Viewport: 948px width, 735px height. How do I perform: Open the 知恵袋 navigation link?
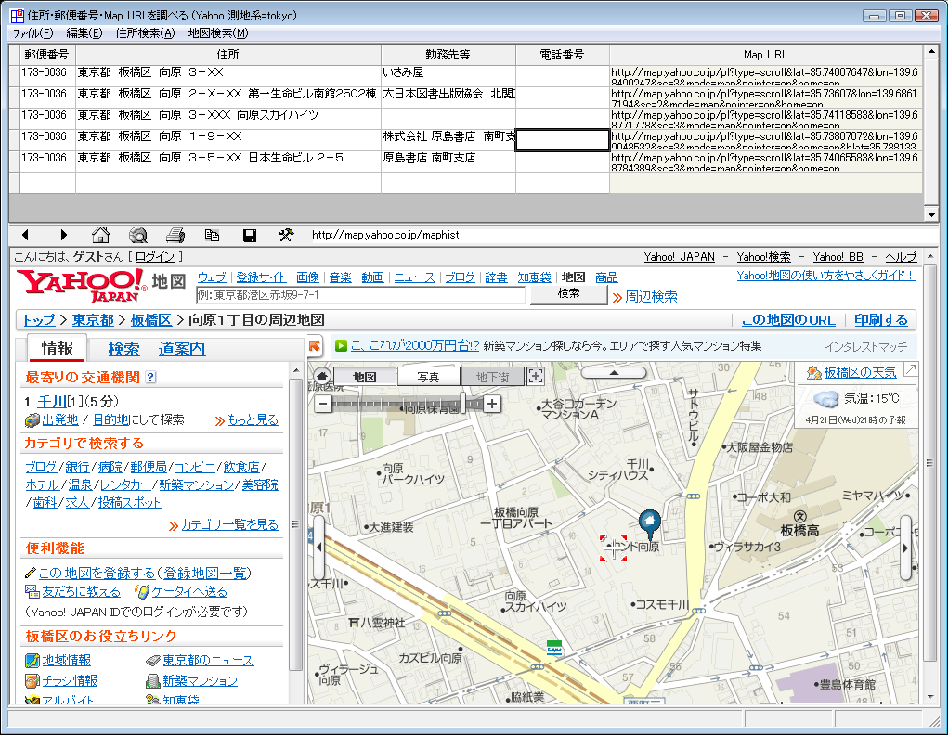535,277
